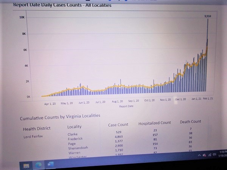Click the Locality column header
This screenshot has height=170, width=227.
click(x=75, y=127)
